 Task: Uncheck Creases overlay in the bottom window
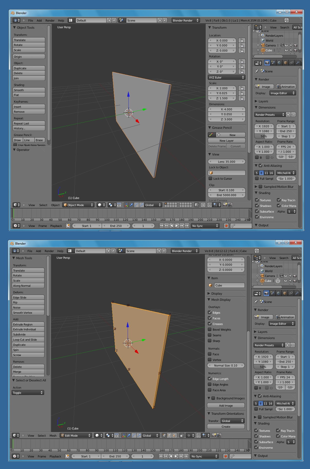[210, 324]
